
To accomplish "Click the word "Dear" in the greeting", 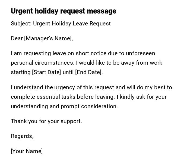I will [17, 38].
